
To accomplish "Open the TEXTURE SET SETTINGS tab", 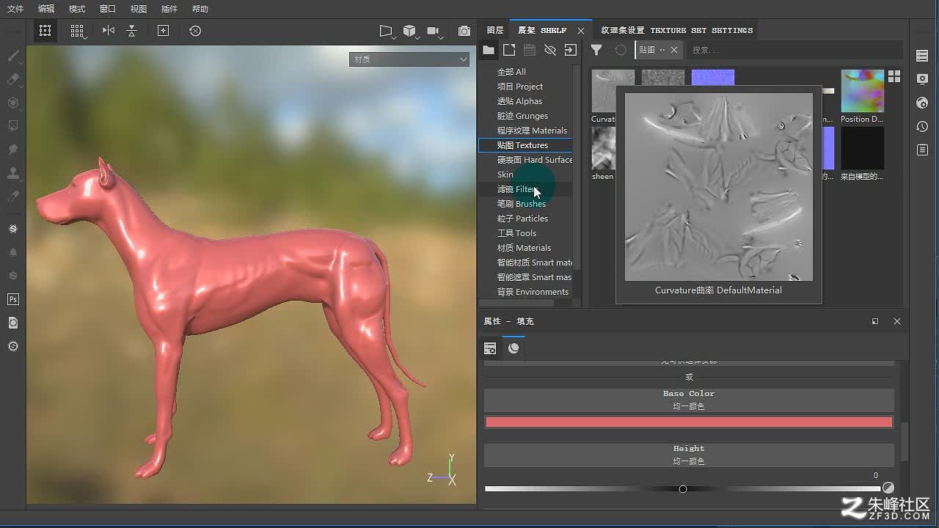I will [x=677, y=30].
